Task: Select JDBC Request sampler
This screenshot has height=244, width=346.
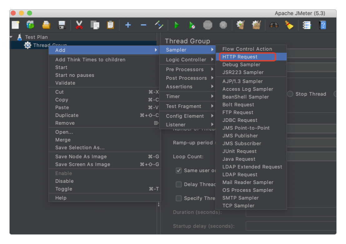Action: pyautogui.click(x=251, y=120)
